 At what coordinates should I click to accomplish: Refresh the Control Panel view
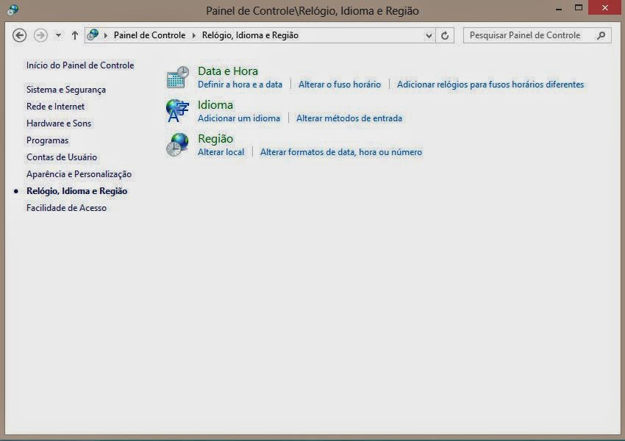[x=445, y=35]
